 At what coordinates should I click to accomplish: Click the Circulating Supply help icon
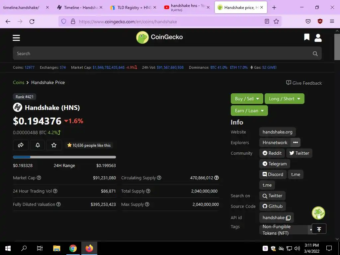159,178
